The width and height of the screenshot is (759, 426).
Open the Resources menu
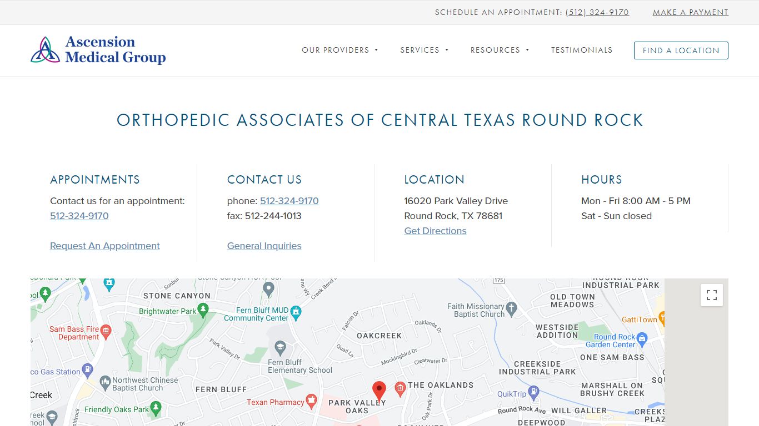(x=495, y=50)
